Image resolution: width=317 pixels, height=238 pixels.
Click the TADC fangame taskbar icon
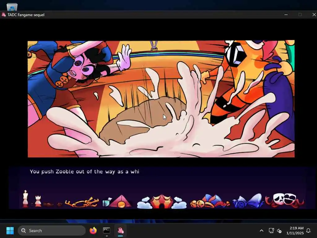click(x=120, y=231)
